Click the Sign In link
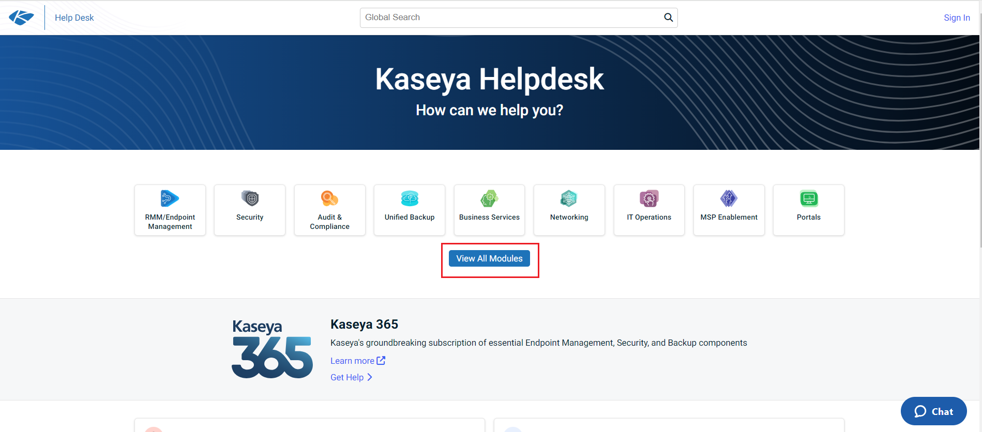Image resolution: width=982 pixels, height=432 pixels. point(957,18)
